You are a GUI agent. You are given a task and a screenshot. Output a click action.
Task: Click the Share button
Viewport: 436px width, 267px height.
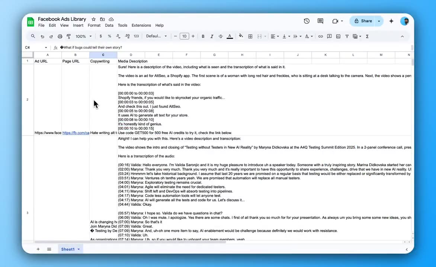tap(363, 21)
